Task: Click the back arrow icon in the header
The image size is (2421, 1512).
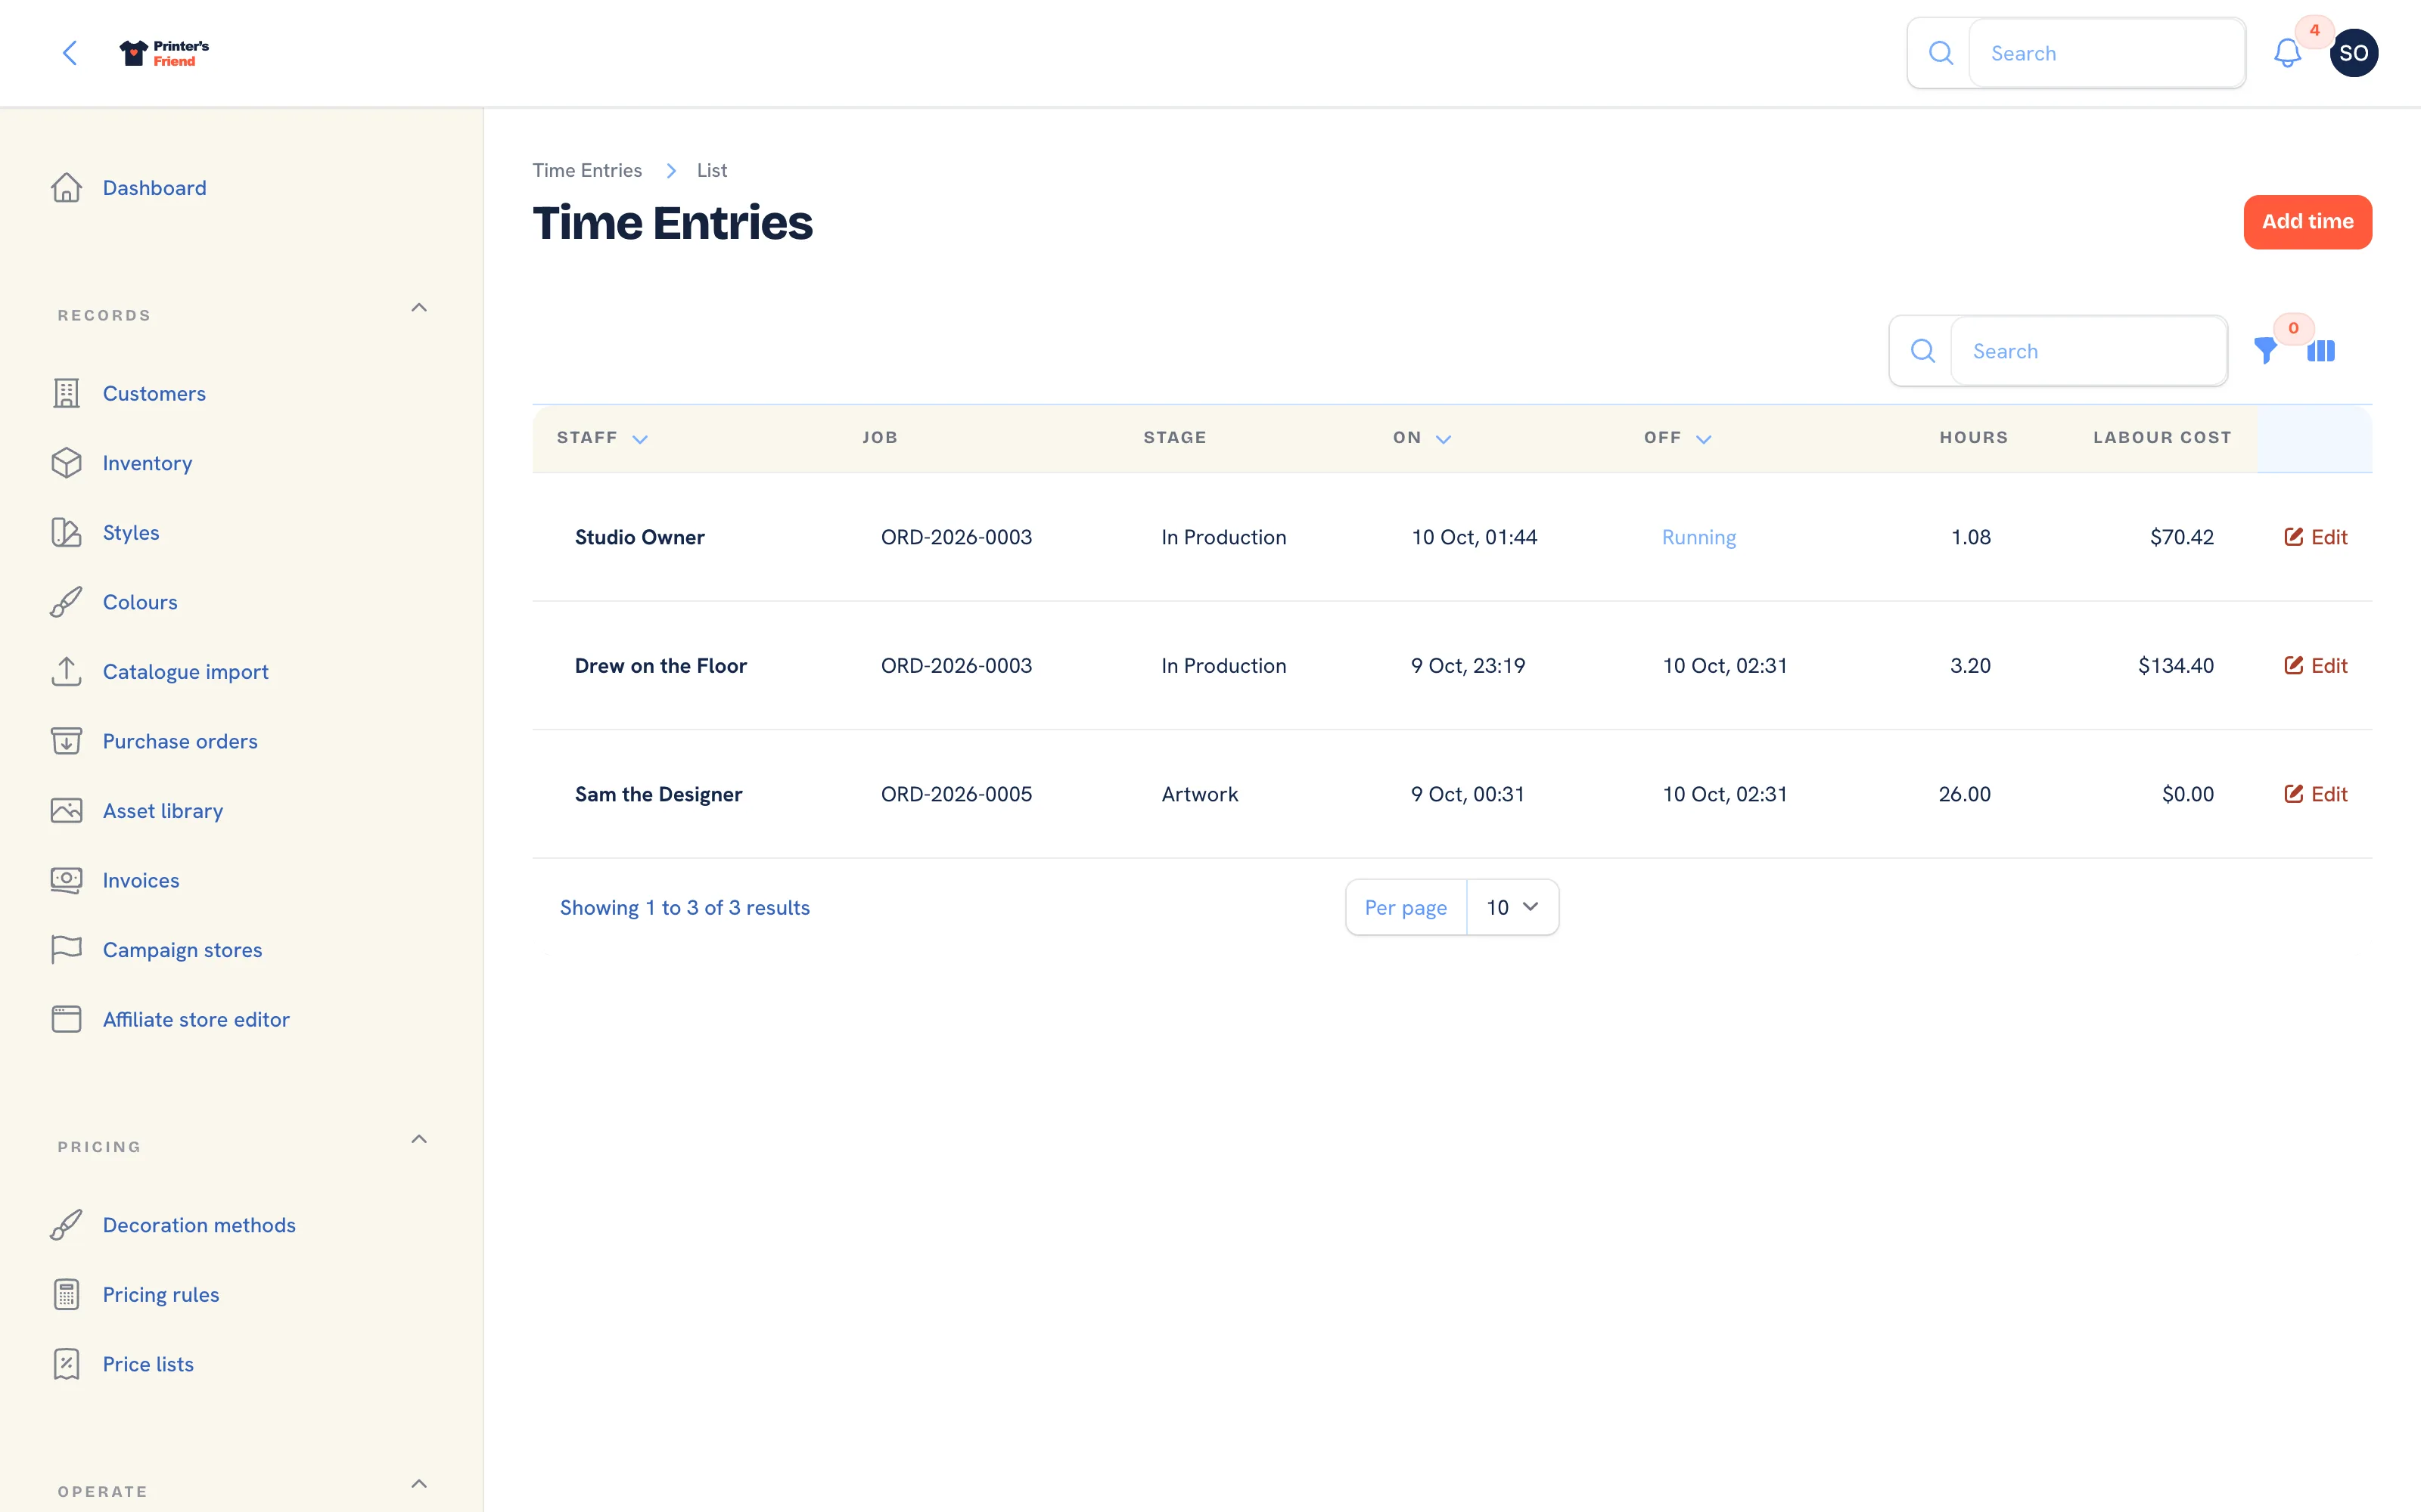Action: point(70,53)
